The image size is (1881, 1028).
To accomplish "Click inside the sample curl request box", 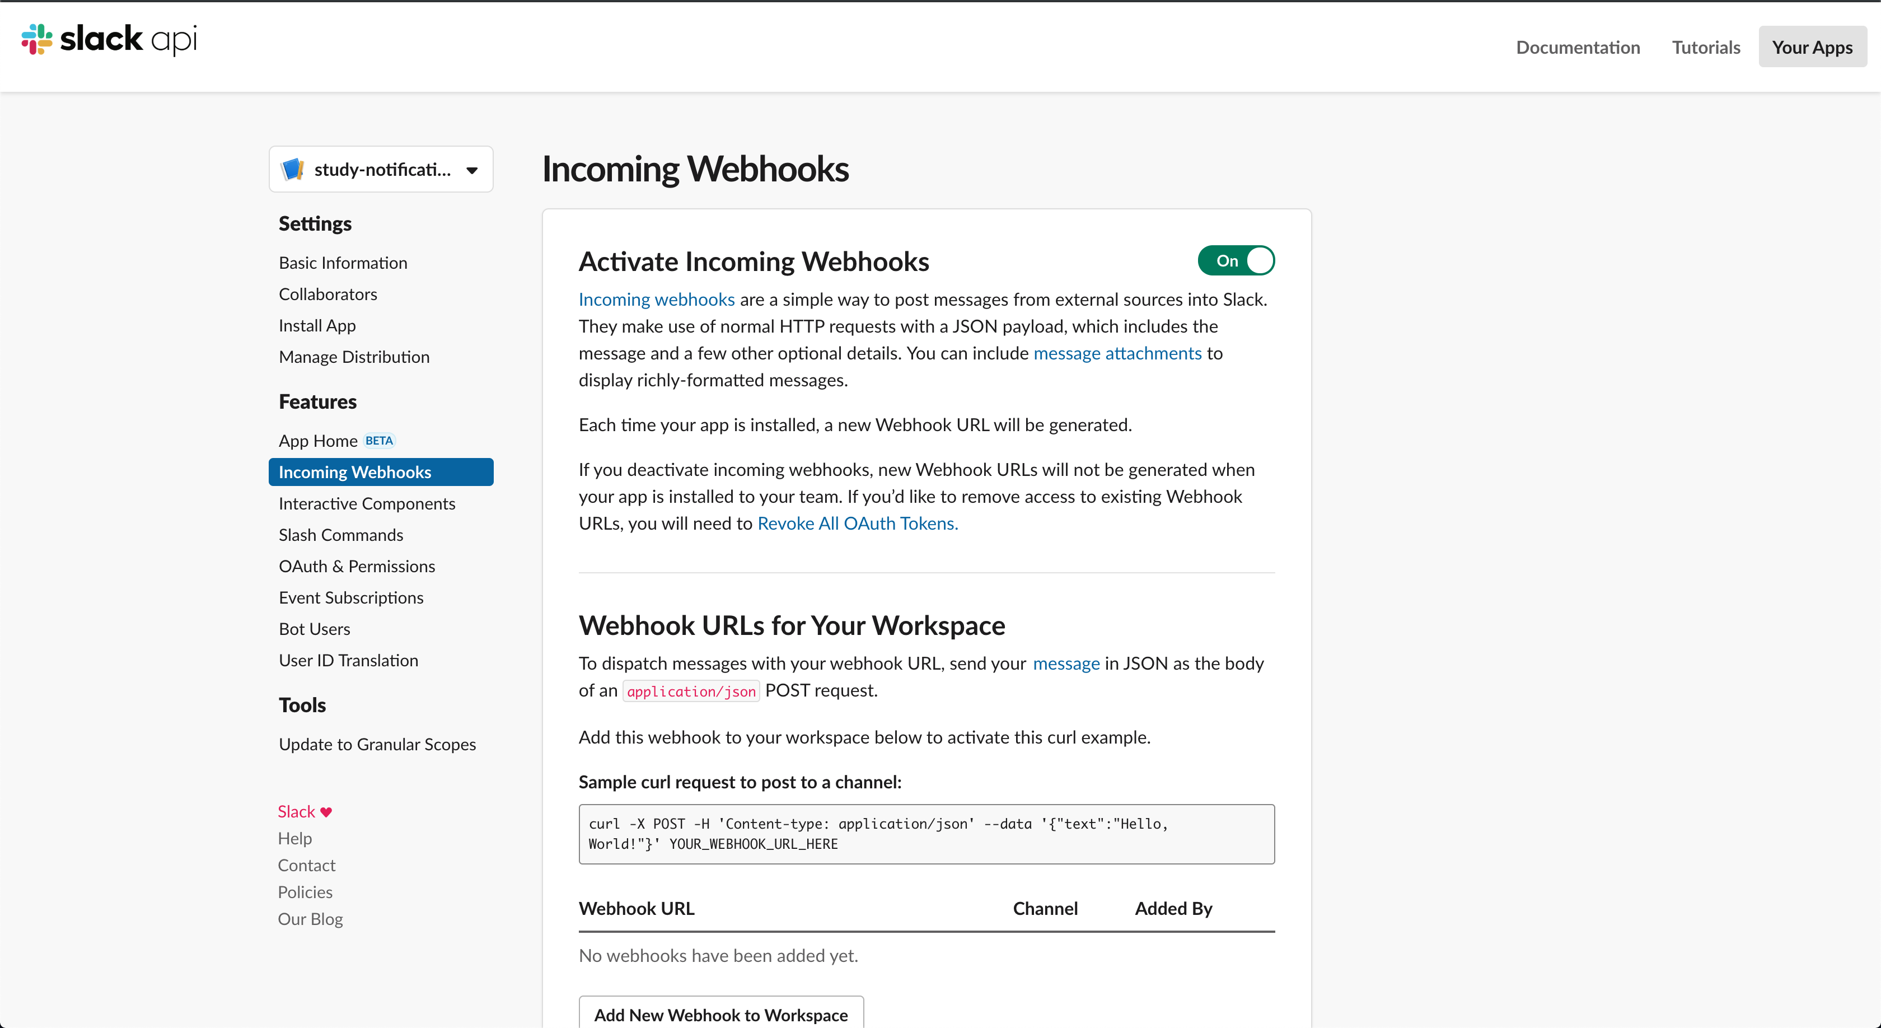I will [x=927, y=834].
